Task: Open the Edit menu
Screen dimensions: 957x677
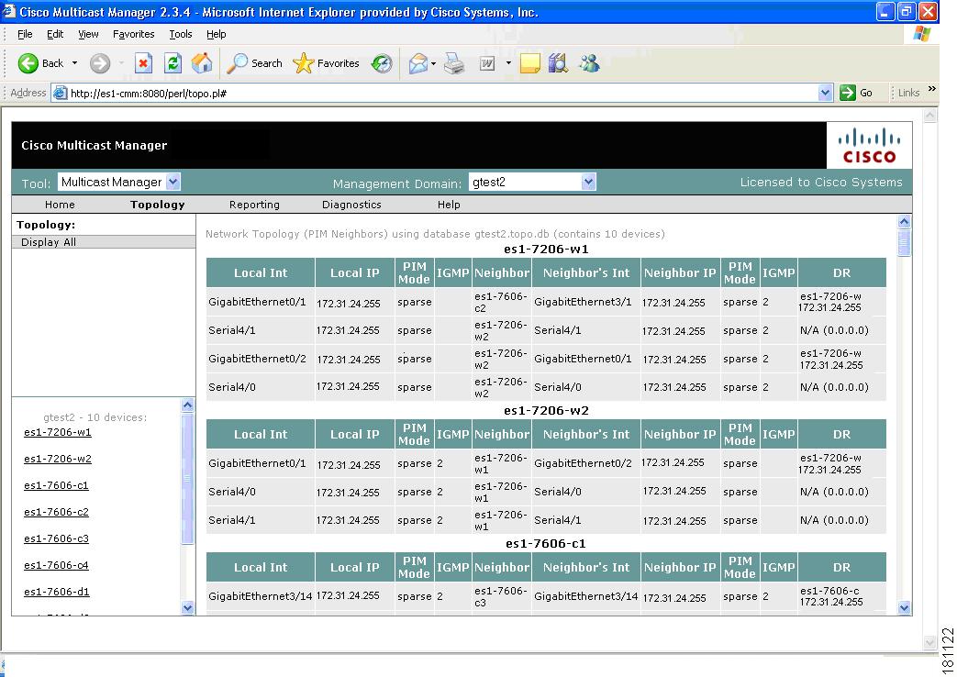Action: (x=55, y=34)
